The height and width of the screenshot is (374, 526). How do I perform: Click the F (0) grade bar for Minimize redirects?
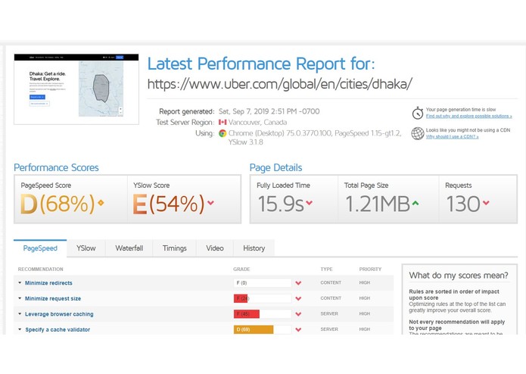tap(263, 282)
